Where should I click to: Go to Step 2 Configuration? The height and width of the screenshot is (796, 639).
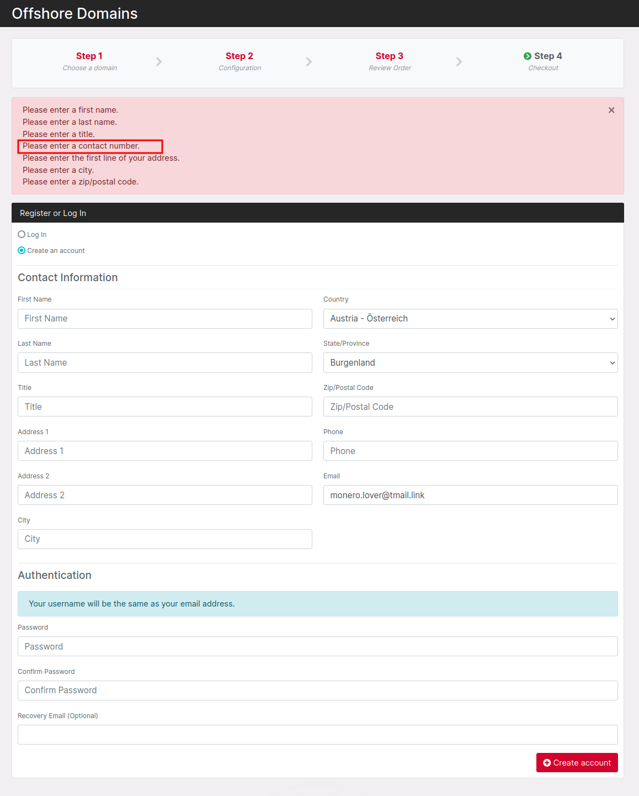tap(239, 56)
